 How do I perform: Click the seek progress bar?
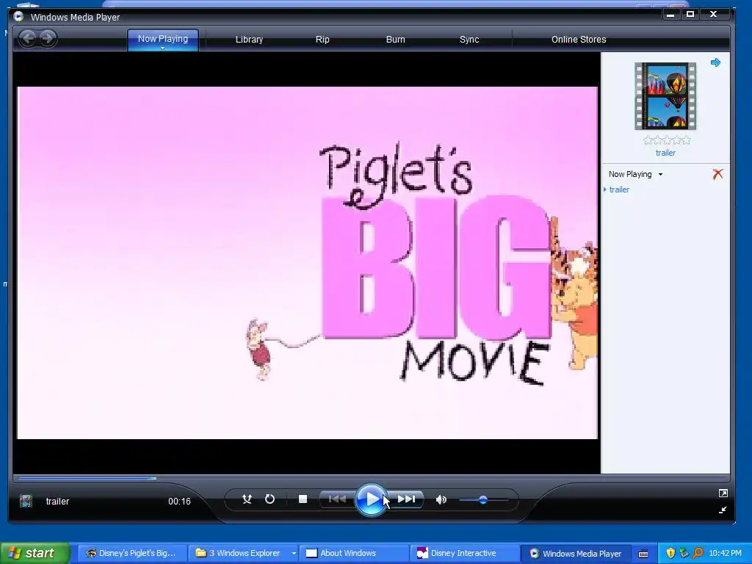point(371,478)
